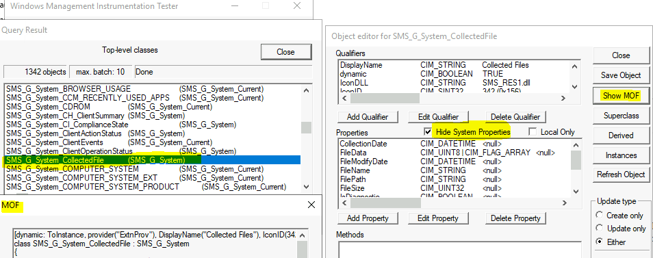653x258 pixels.
Task: Select Create only update type
Action: click(600, 215)
